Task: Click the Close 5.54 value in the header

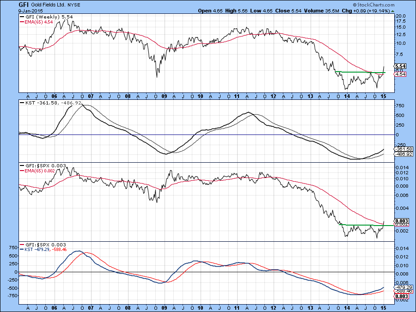Action: tap(288, 11)
